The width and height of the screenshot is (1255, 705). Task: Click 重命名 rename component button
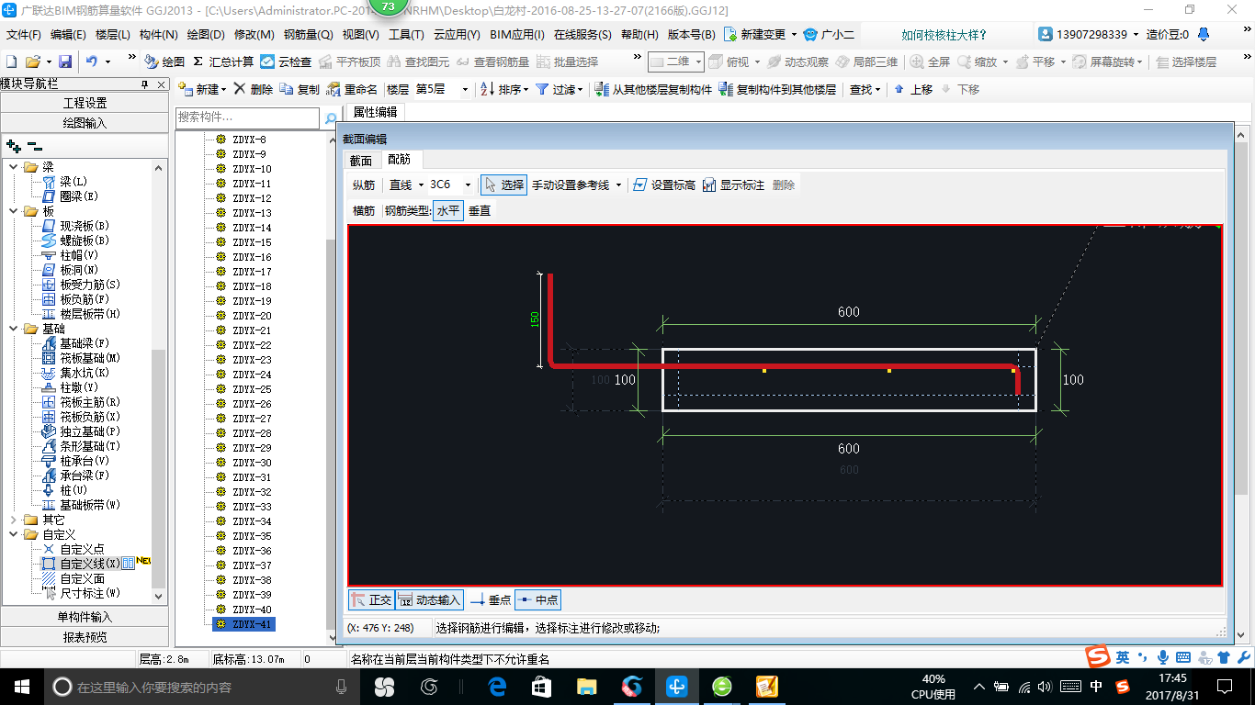tap(352, 89)
